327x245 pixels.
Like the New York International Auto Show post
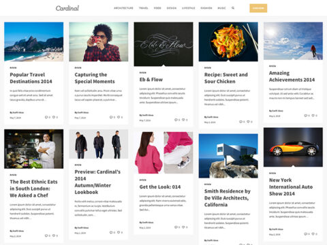pos(313,233)
